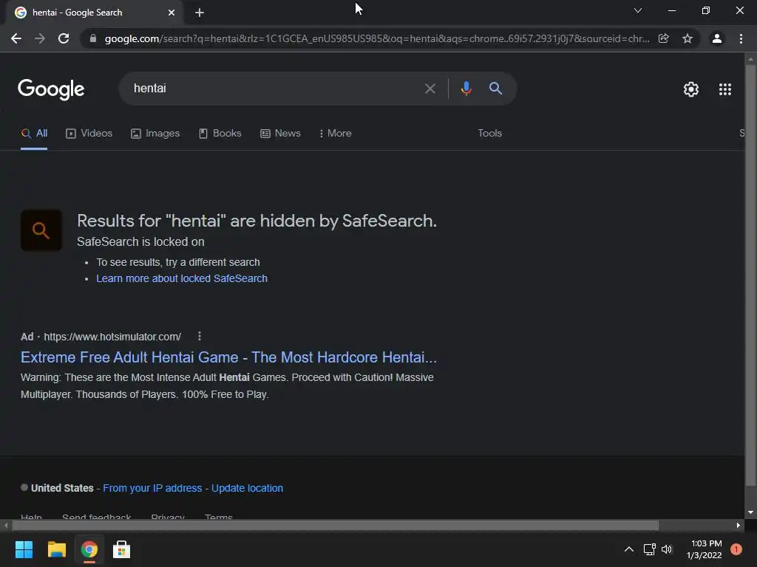Open the Chrome three-dot menu
The height and width of the screenshot is (567, 757).
741,38
